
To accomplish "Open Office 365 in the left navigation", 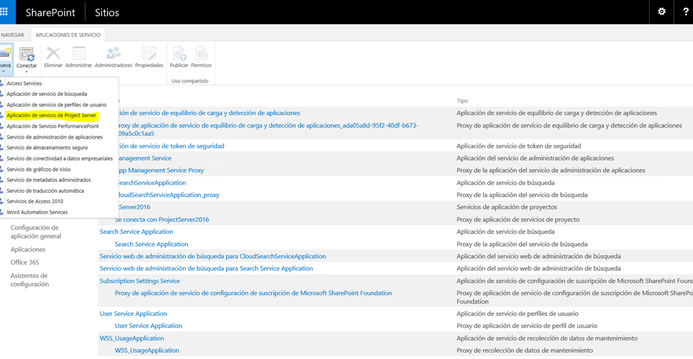I will point(25,262).
